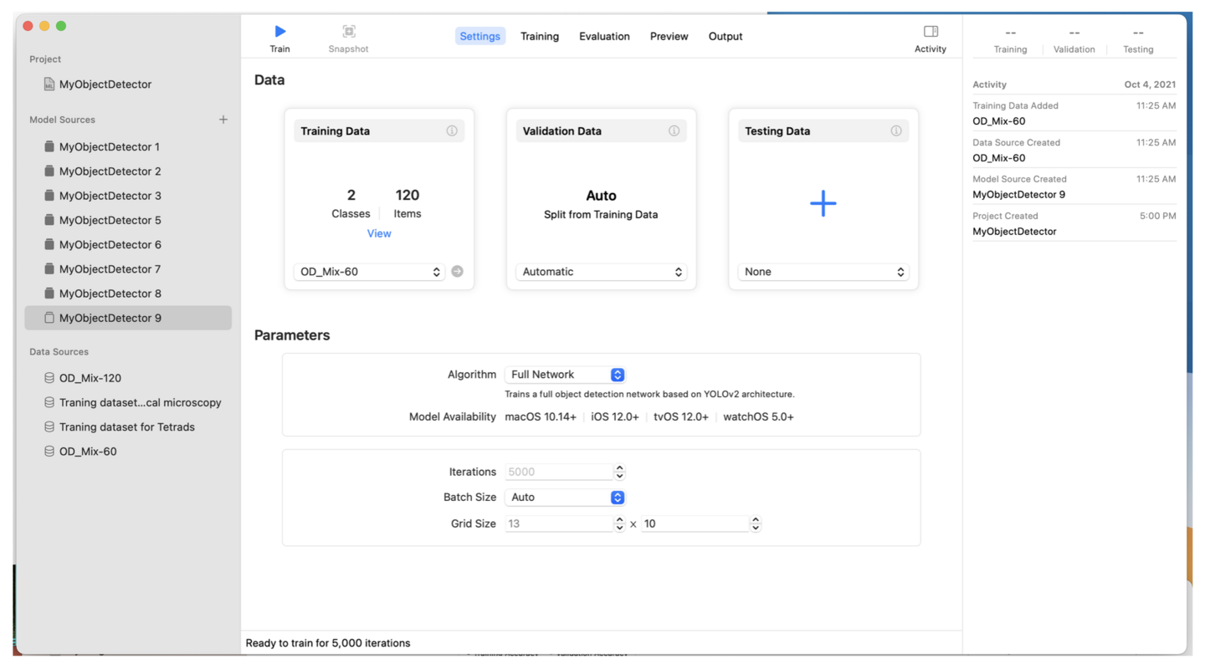Show Testing Data info
Viewport: 1205px width, 664px height.
click(x=896, y=131)
